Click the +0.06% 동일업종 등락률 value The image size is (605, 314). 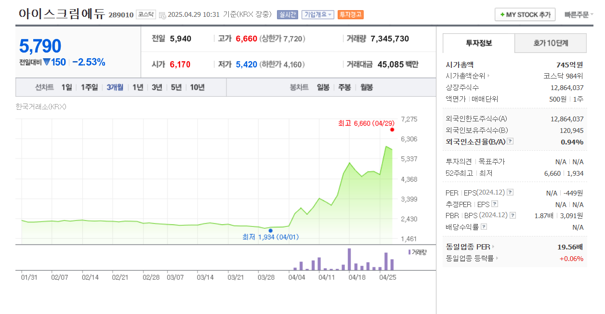coord(571,259)
